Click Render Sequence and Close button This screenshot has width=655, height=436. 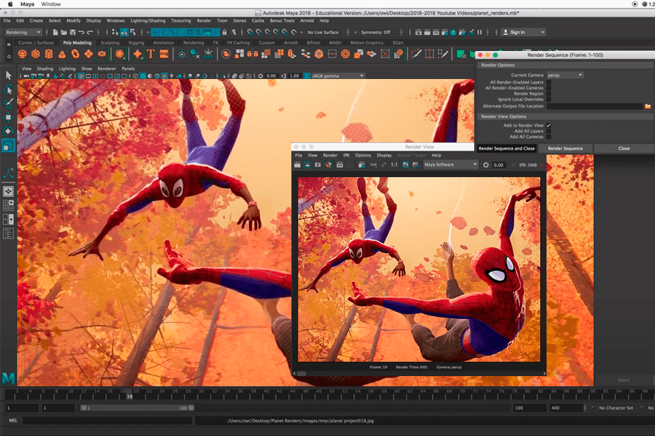[x=506, y=149]
